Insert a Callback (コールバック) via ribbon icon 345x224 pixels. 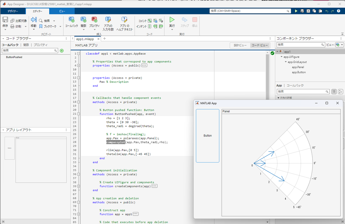click(71, 19)
